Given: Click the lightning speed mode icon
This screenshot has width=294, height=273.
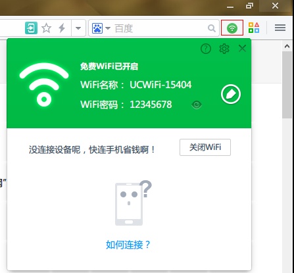Looking at the screenshot, I should (62, 28).
